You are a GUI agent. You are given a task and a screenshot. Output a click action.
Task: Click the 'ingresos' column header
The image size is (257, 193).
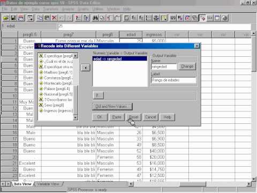[154, 34]
